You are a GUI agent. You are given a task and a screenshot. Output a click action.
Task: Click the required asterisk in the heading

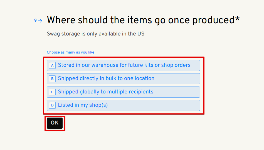(x=237, y=19)
